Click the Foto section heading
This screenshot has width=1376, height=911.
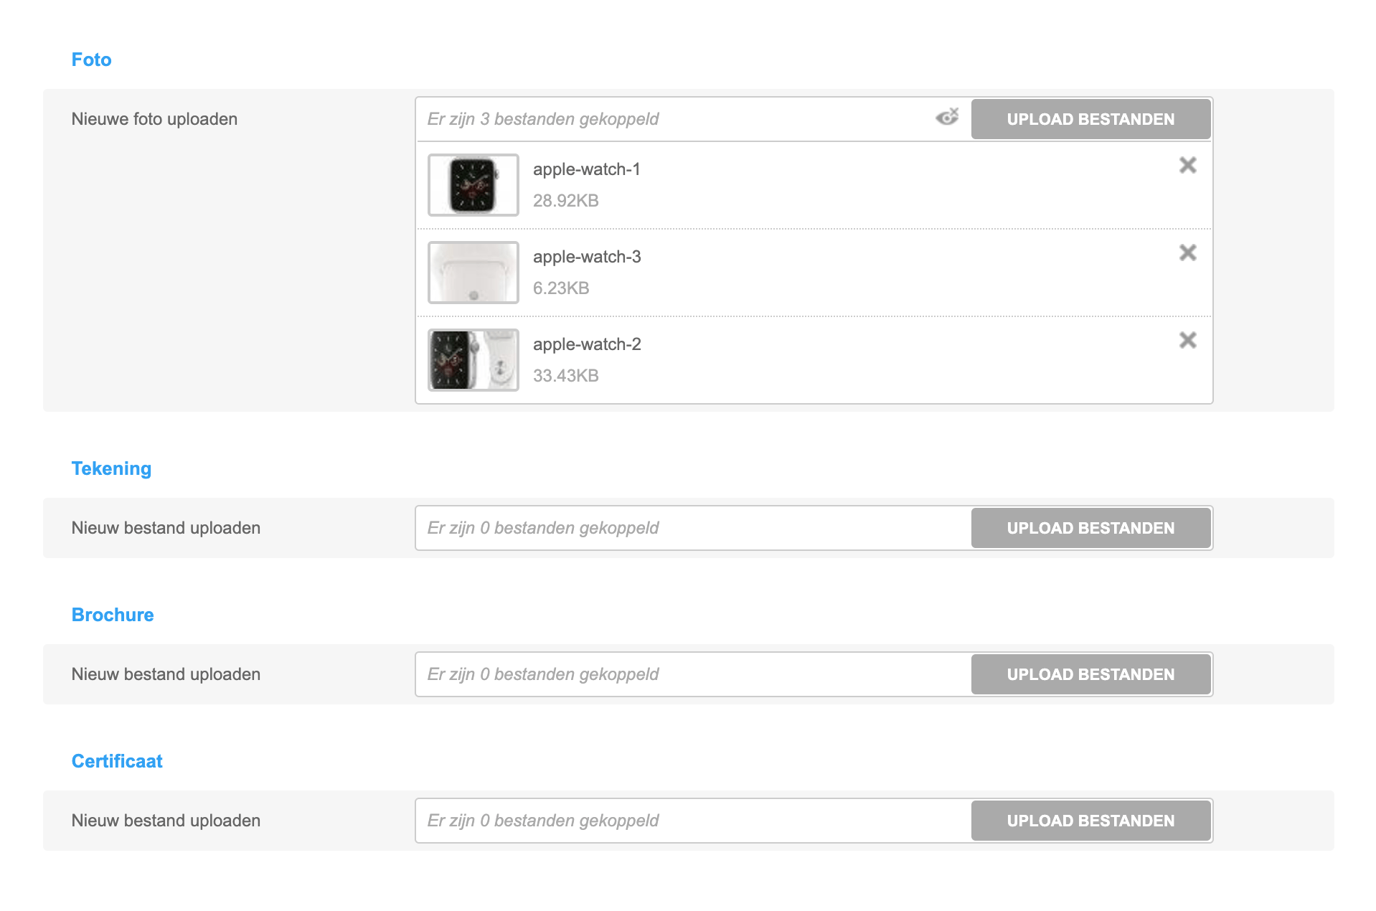click(x=91, y=60)
